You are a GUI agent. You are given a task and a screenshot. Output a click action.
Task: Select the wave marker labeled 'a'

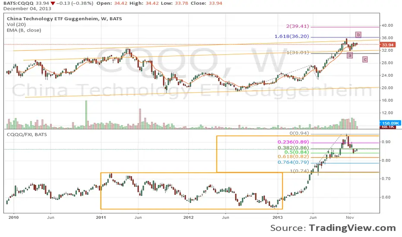(x=350, y=55)
